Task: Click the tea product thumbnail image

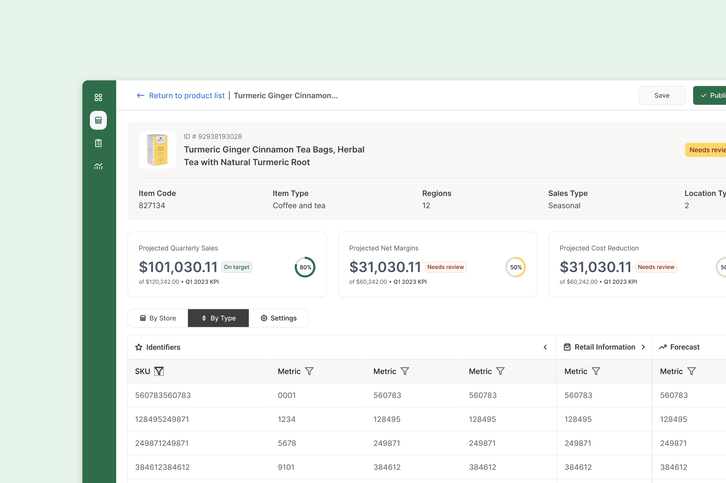Action: coord(158,150)
